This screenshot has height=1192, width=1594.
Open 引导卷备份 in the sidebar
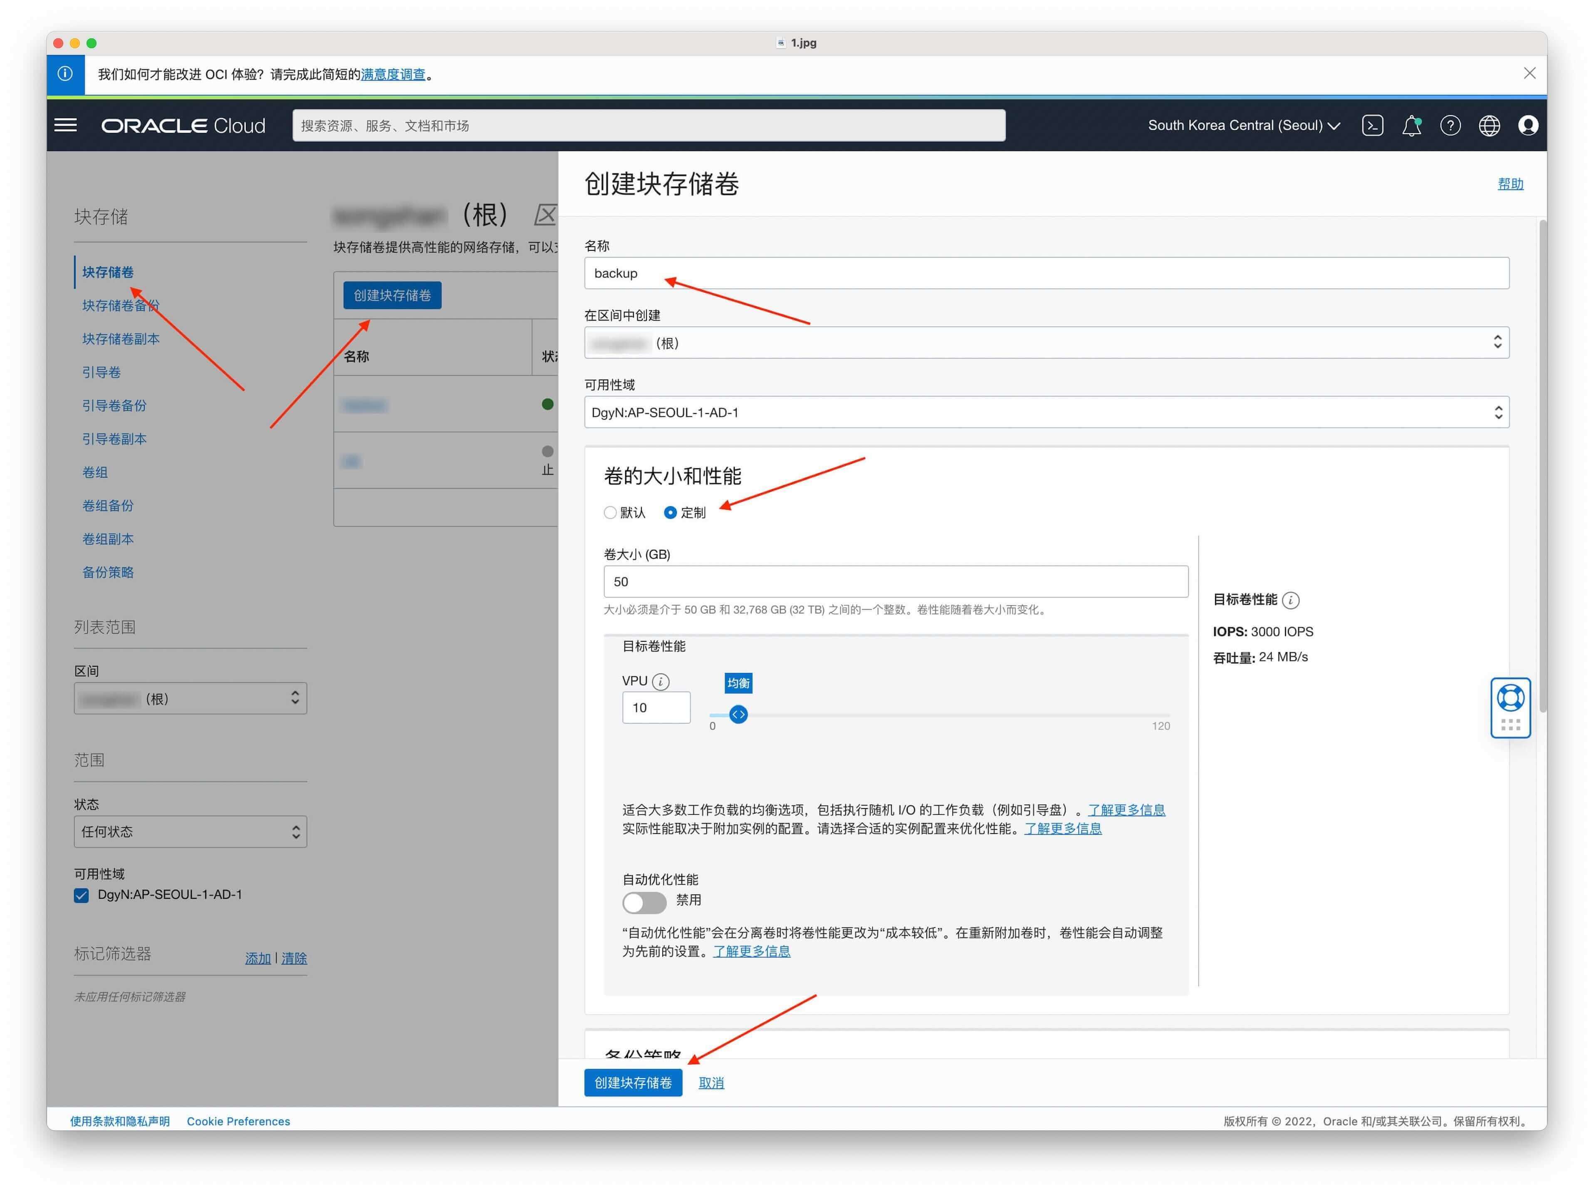click(114, 405)
